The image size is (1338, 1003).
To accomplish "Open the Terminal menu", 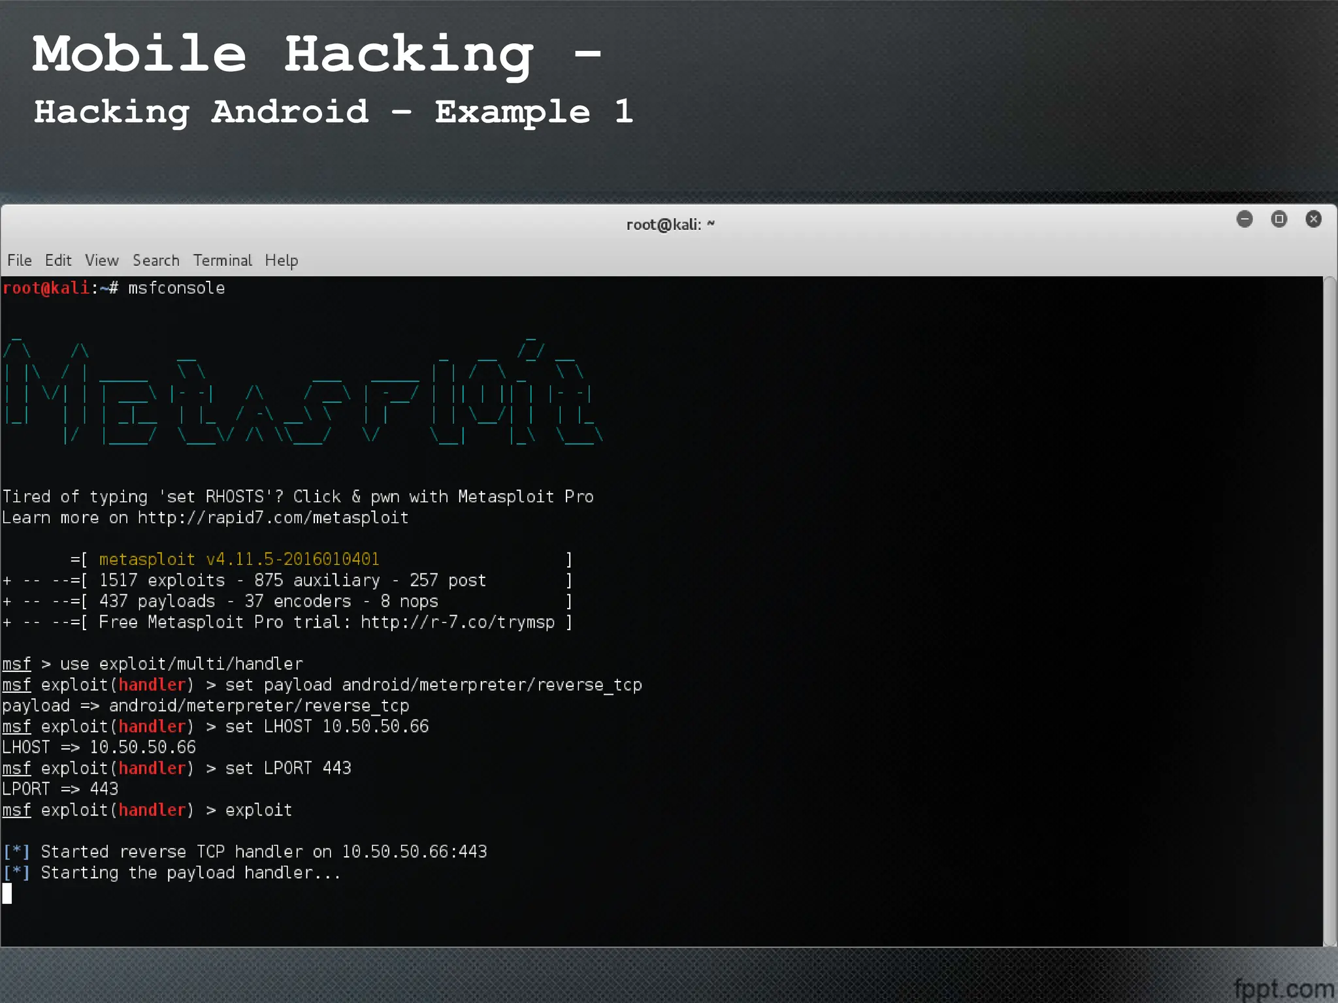I will [222, 261].
